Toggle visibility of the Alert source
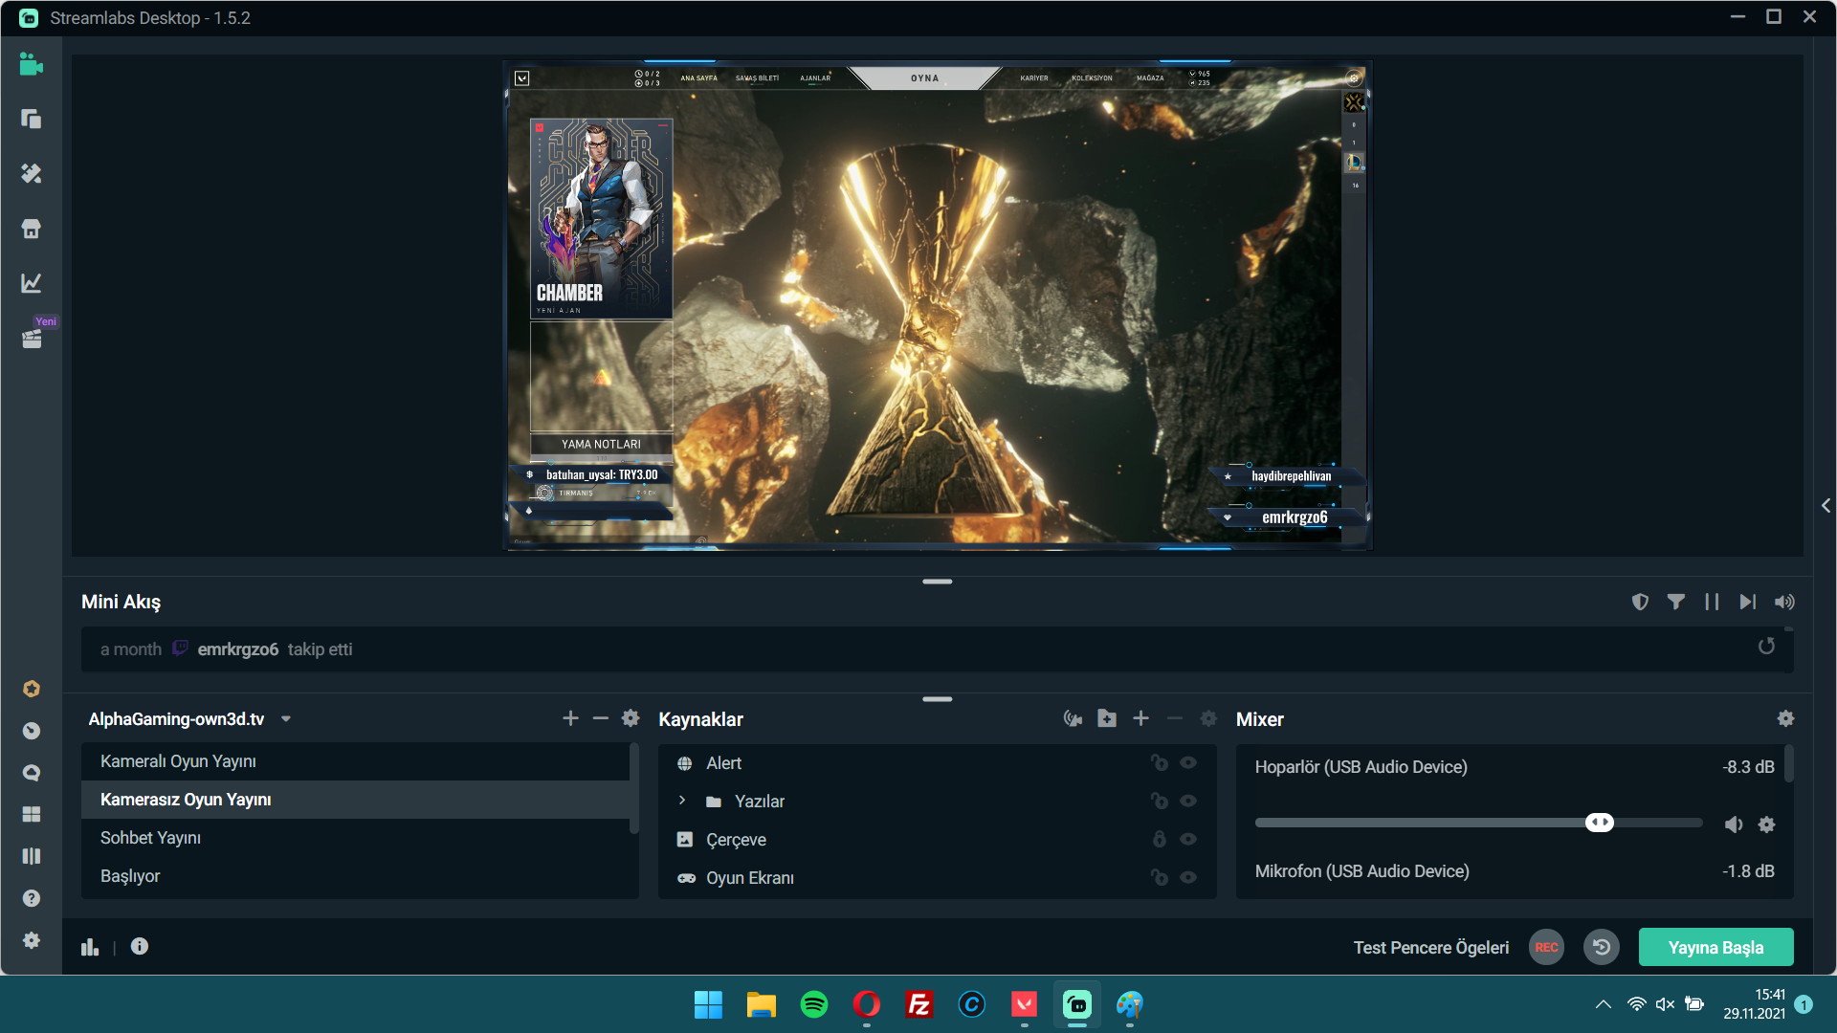 (x=1188, y=762)
